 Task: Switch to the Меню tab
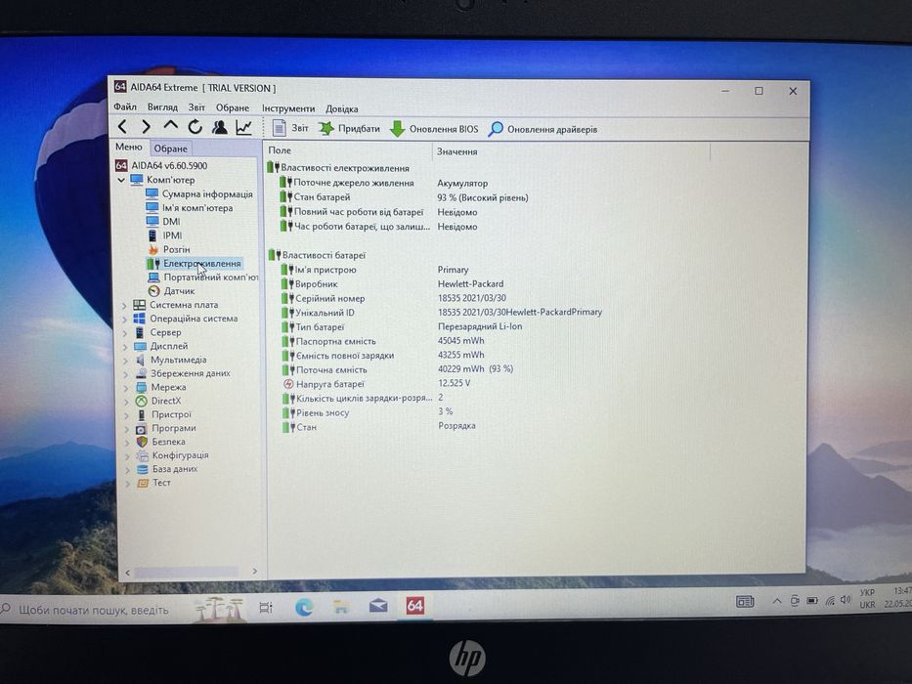[x=129, y=148]
